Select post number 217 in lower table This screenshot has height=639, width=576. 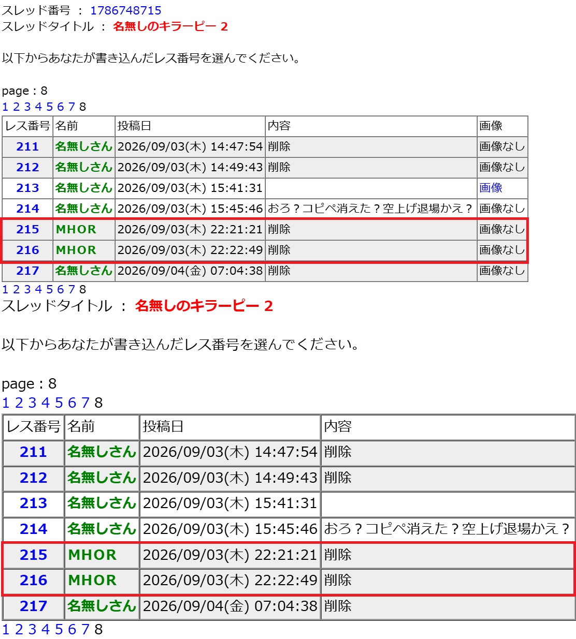pyautogui.click(x=33, y=606)
